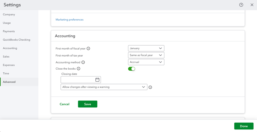Open the closing date calendar picker
257x132 pixels.
point(97,80)
